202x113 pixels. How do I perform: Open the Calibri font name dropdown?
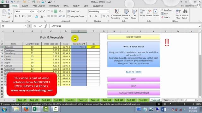point(31,11)
